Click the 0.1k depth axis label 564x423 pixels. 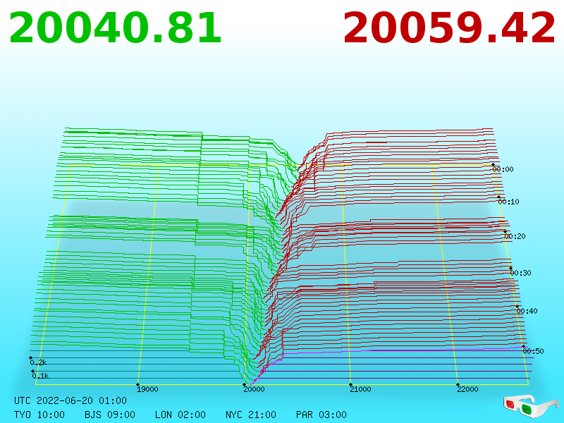click(40, 376)
